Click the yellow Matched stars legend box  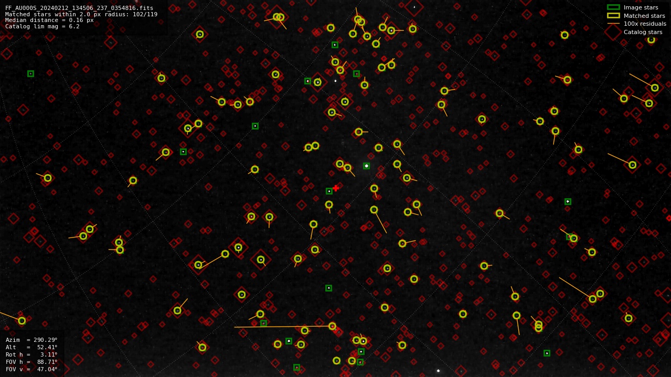coord(613,16)
